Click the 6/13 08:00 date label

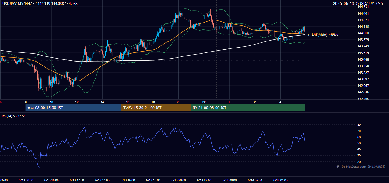[26, 180]
